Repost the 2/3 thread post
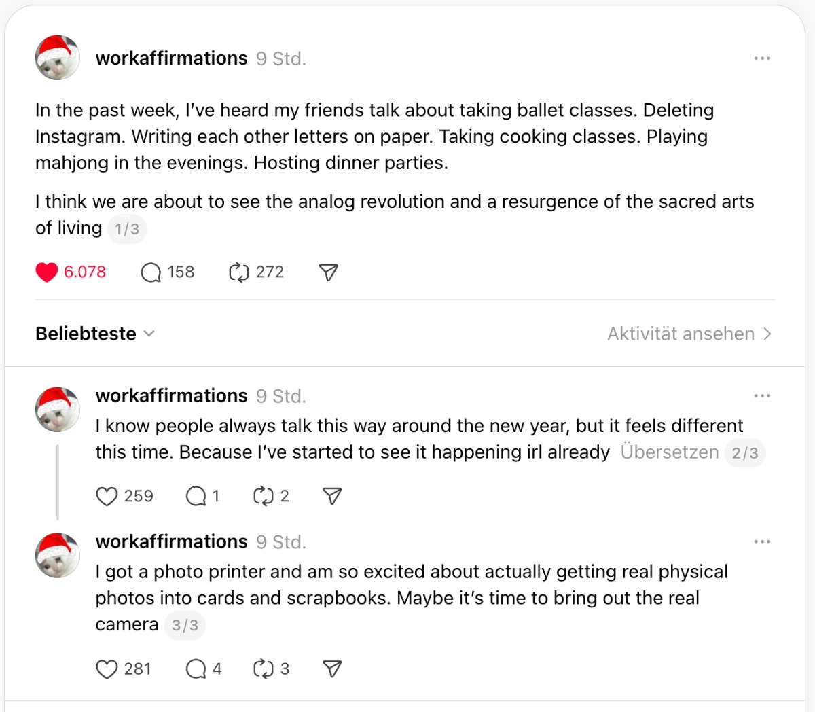Screen dimensions: 815x712 (x=263, y=497)
